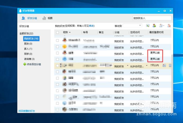Select the 咨询者(3) group
Image resolution: width=183 pixels, height=123 pixels.
coord(29,59)
